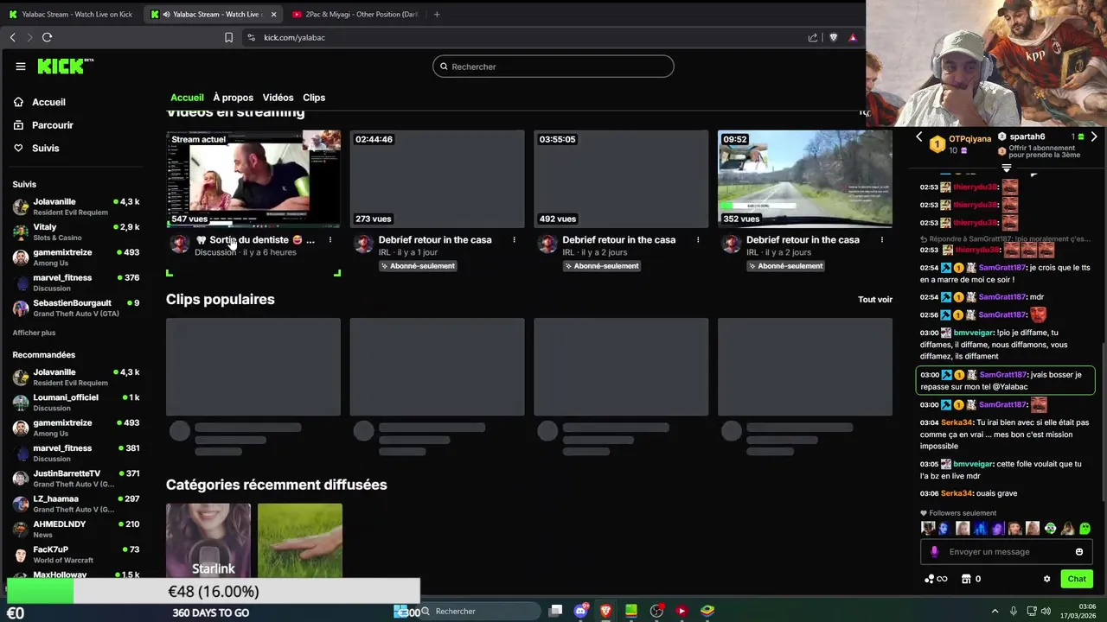Open the chat shop store icon
This screenshot has height=622, width=1107.
[966, 579]
